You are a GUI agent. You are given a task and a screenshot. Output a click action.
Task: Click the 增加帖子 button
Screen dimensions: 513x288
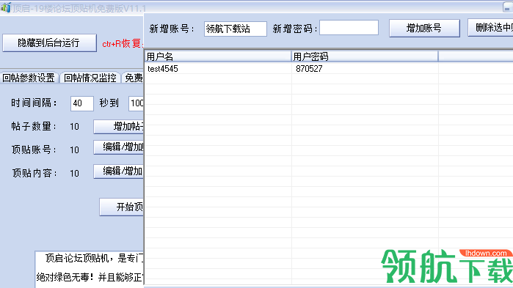pyautogui.click(x=119, y=127)
